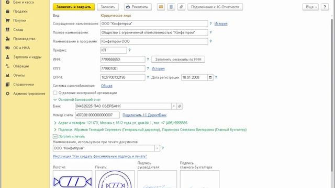Click help mark next to Префикс field
Image resolution: width=335 pixels, height=188 pixels.
[129, 50]
